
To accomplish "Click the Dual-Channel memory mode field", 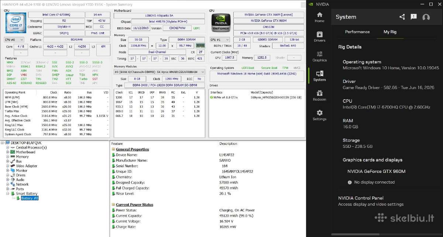I will click(x=157, y=52).
